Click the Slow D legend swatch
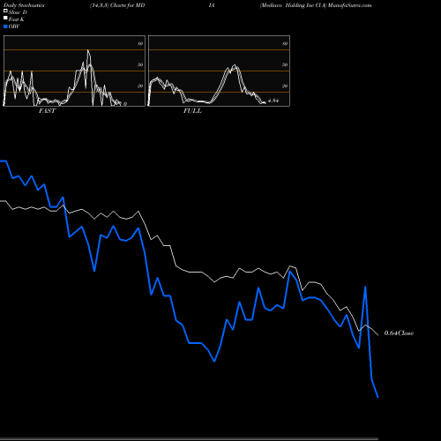Screen dimensions: 441x441 click(5, 11)
